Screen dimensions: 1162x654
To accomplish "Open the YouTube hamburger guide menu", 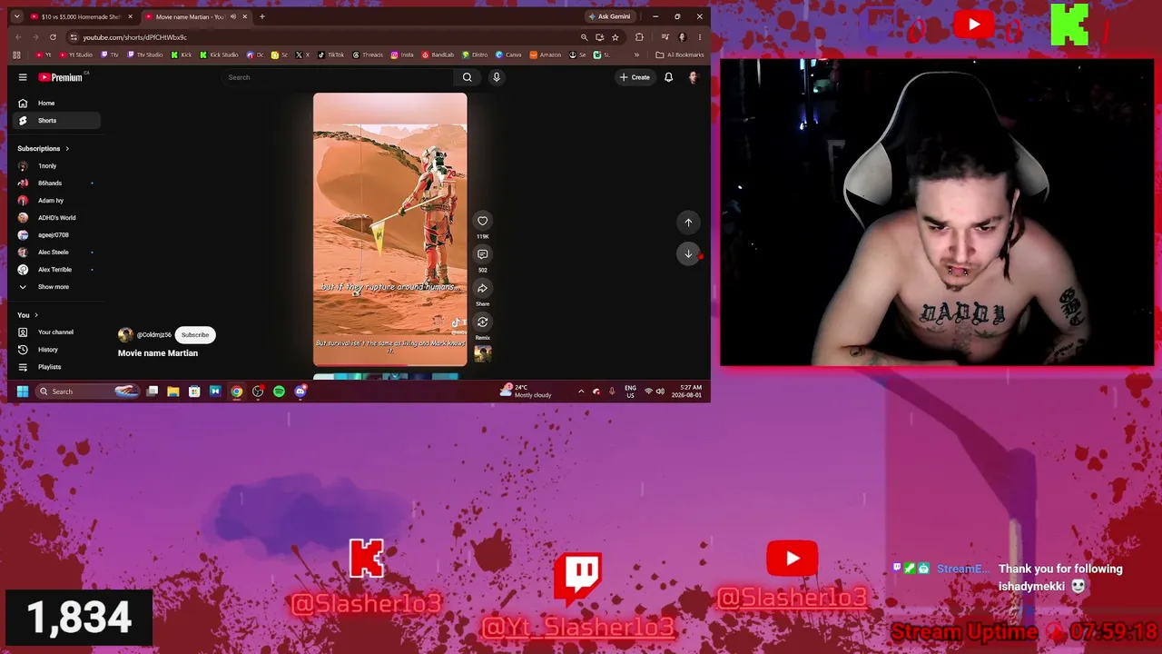I will 23,77.
